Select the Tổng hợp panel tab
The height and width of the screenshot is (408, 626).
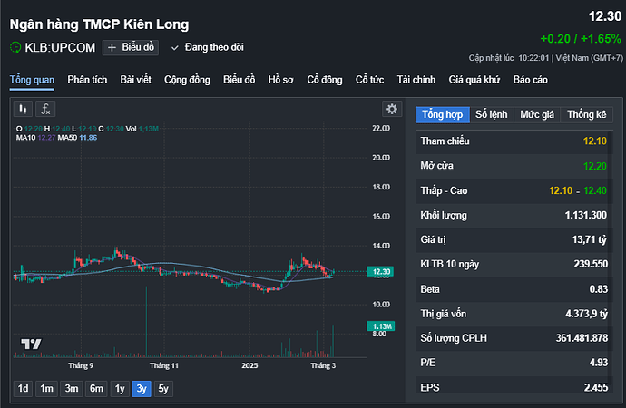coord(443,114)
